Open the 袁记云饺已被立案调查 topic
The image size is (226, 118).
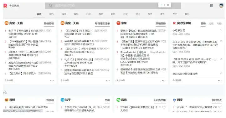pyautogui.click(x=185, y=74)
